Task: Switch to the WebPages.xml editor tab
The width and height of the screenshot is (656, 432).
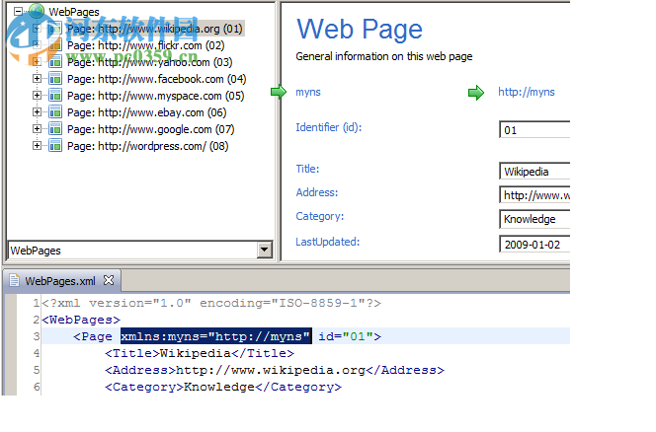Action: coord(60,281)
